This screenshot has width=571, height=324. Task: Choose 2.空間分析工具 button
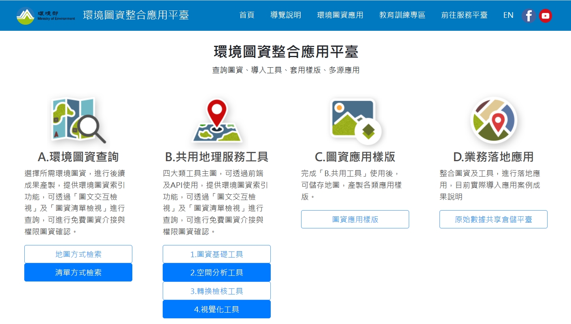217,273
